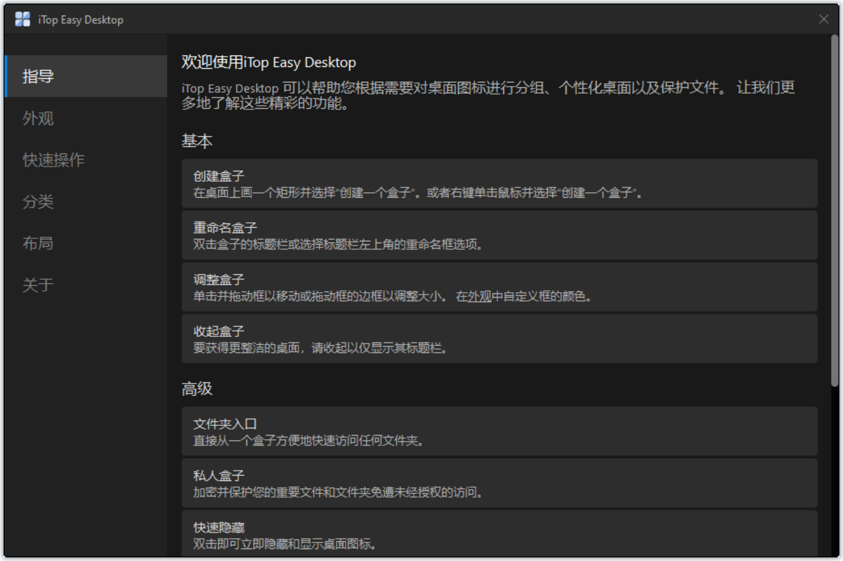Click the 快速隐藏 guide card
843x561 pixels.
click(499, 534)
